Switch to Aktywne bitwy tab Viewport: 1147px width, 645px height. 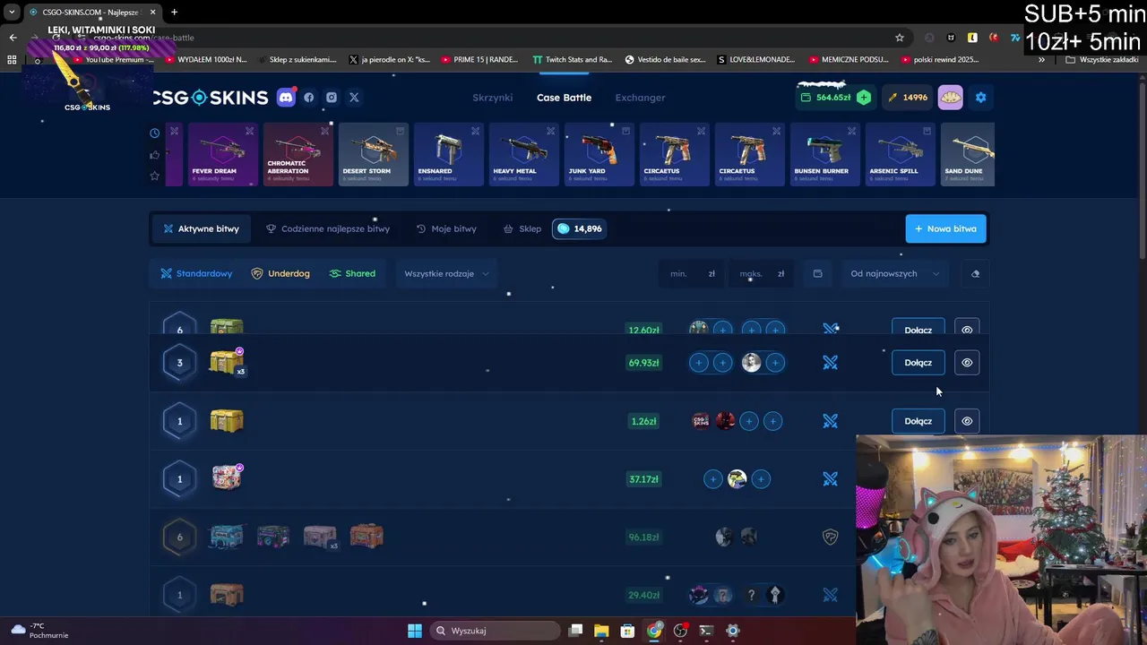(x=202, y=228)
